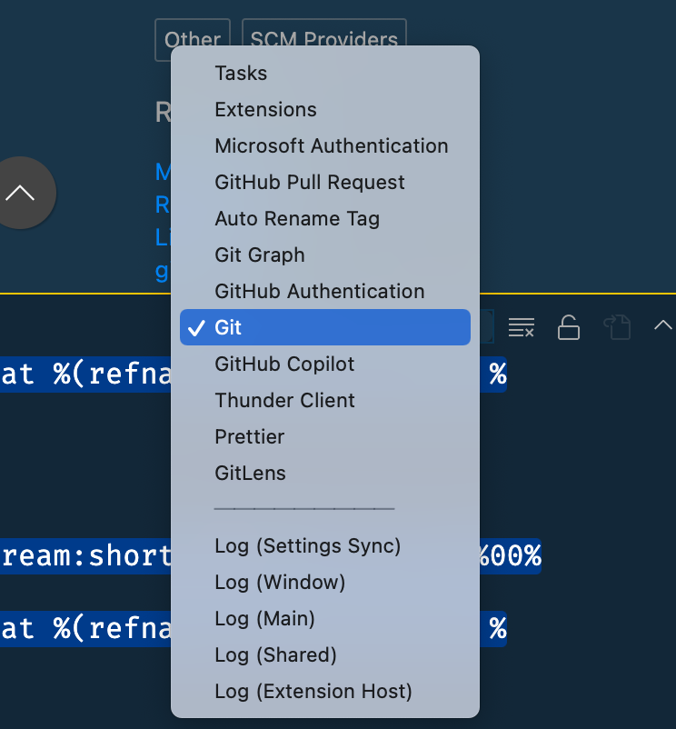Select Tasks in the output channel list

pos(324,73)
